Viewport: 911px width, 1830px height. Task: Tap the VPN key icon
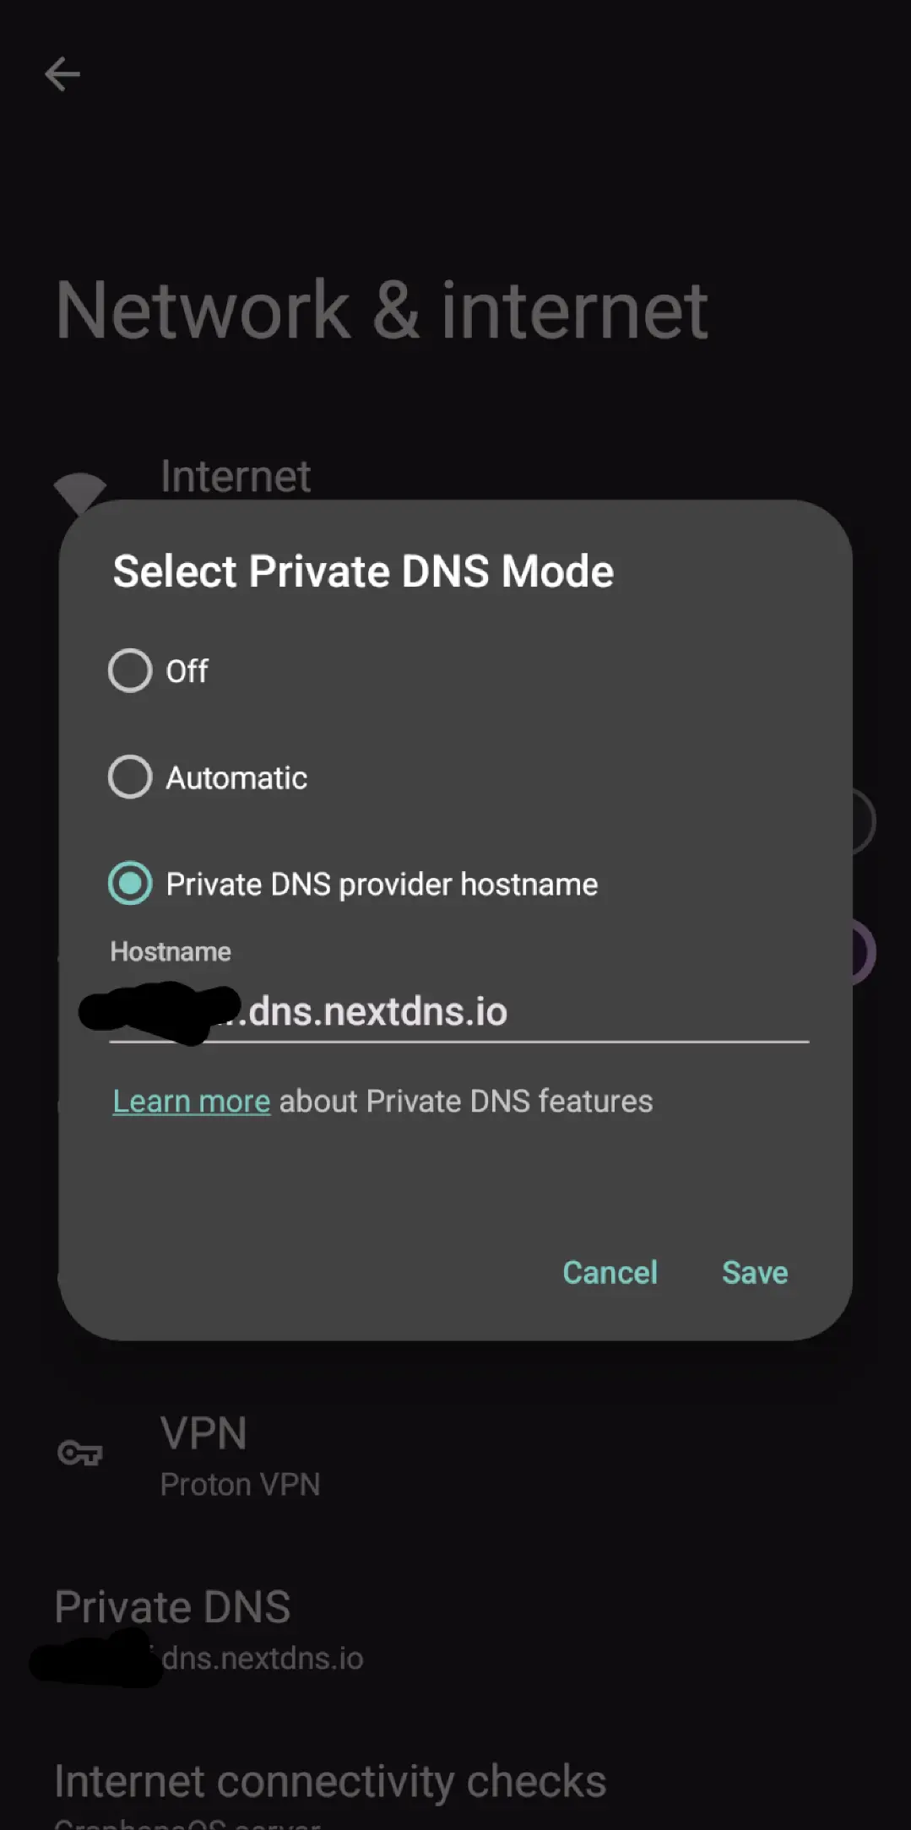pos(80,1453)
